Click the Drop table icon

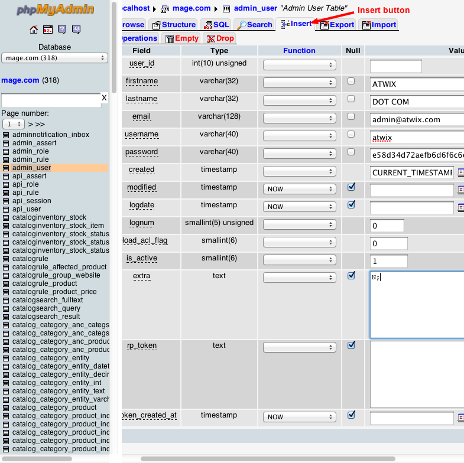click(210, 39)
